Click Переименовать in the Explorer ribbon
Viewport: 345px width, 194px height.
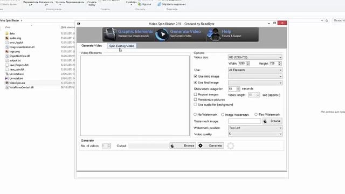pos(75,2)
